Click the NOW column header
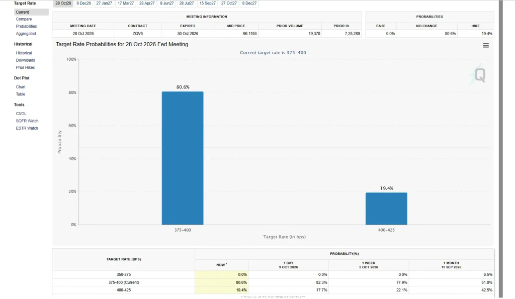Viewport: 515px width, 299px height. click(222, 265)
